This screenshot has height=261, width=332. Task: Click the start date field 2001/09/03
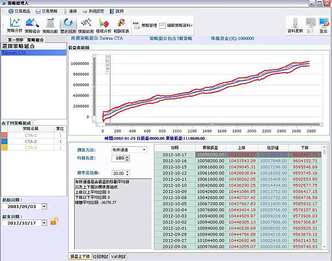tap(22, 206)
